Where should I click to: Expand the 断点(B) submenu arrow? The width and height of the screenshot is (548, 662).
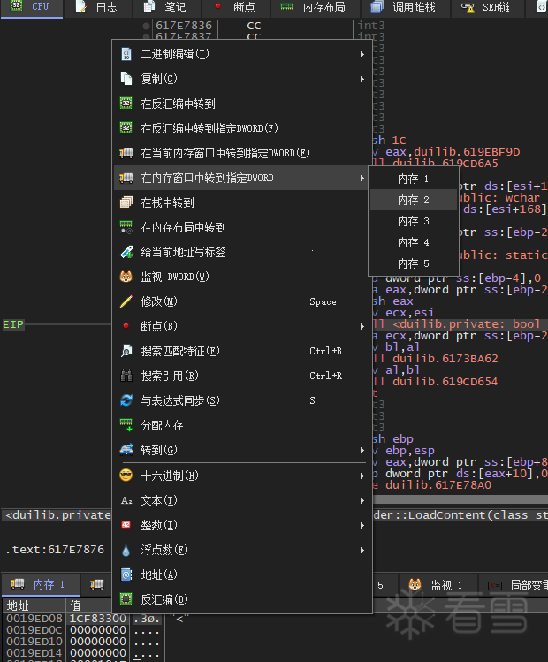point(362,326)
